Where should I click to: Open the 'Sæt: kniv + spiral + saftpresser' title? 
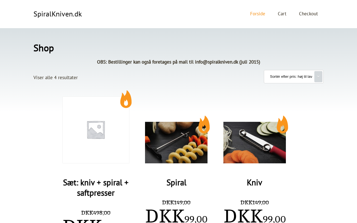click(x=96, y=188)
